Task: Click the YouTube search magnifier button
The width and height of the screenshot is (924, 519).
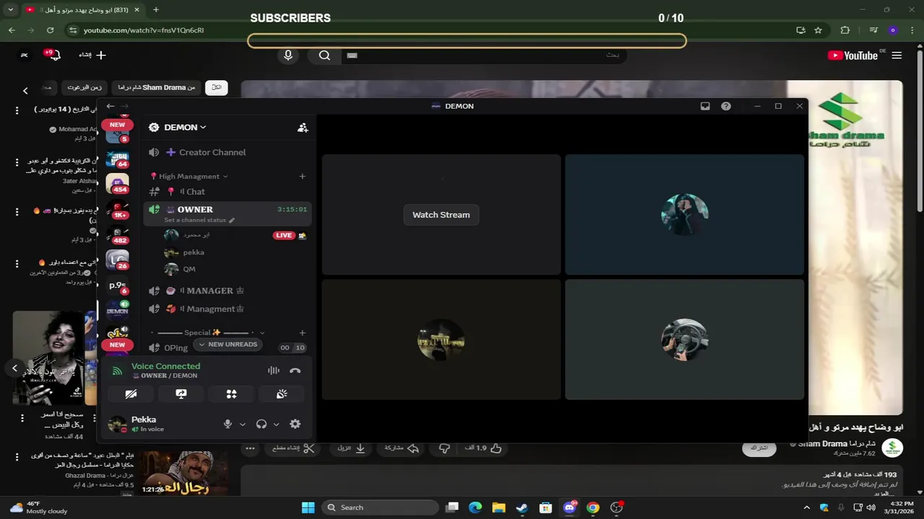Action: pyautogui.click(x=325, y=56)
